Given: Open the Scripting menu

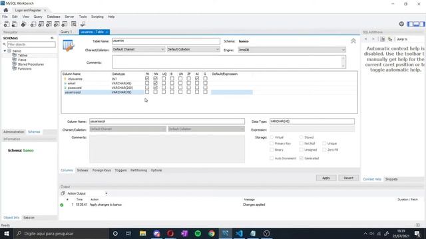Looking at the screenshot, I should coord(97,17).
